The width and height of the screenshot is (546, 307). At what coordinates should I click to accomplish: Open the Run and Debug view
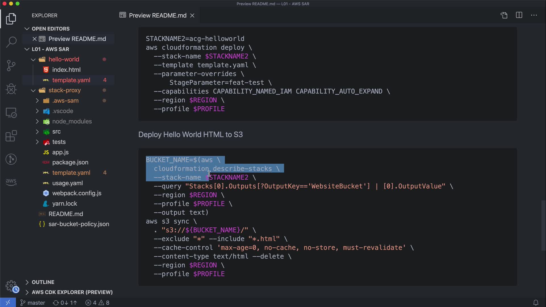11,89
